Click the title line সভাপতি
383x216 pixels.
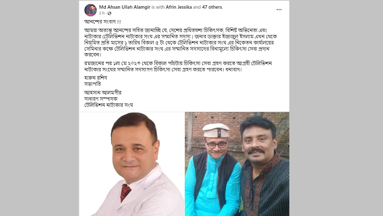pos(92,84)
